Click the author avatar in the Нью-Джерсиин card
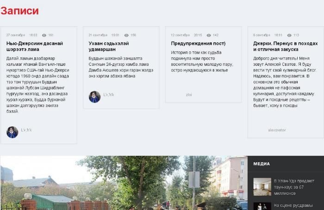The height and width of the screenshot is (210, 324). coord(12,132)
